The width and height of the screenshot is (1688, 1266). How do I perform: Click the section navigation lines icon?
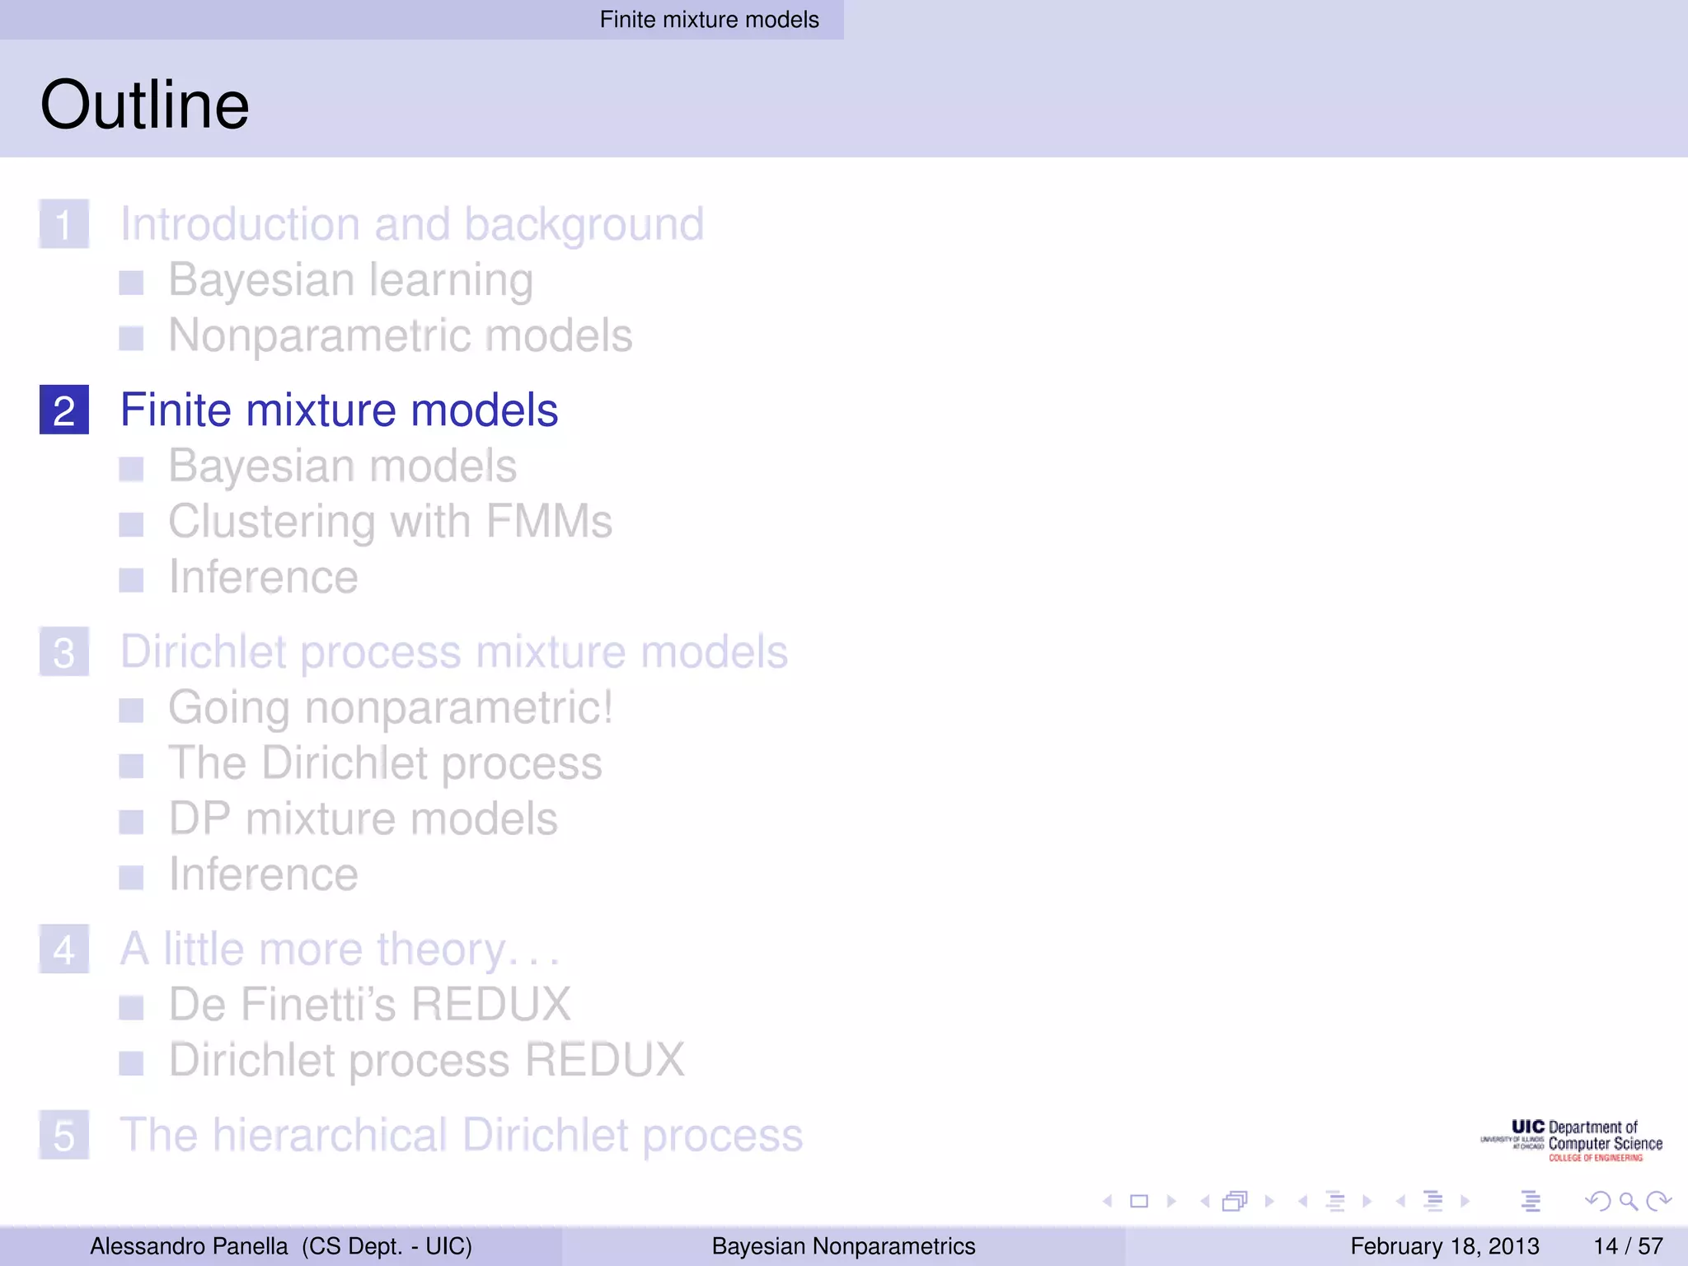[x=1433, y=1202]
